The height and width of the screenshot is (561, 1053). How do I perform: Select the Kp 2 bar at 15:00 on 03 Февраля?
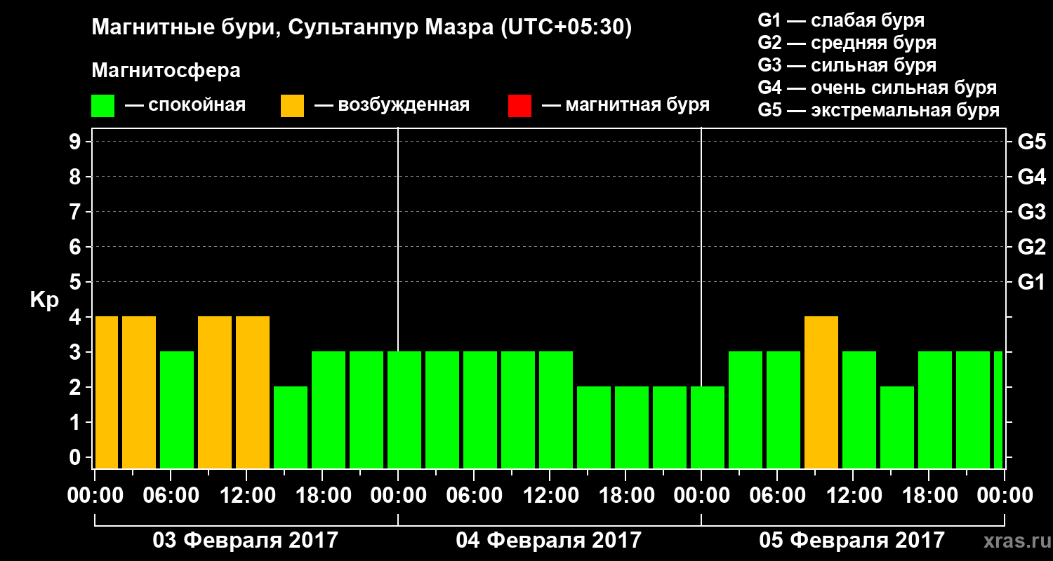pos(291,428)
